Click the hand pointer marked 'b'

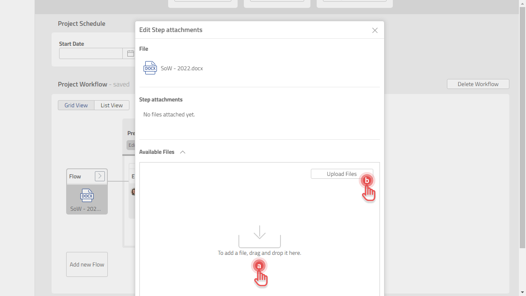367,181
